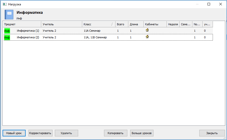Click the app icon in title bar

coord(5,4)
